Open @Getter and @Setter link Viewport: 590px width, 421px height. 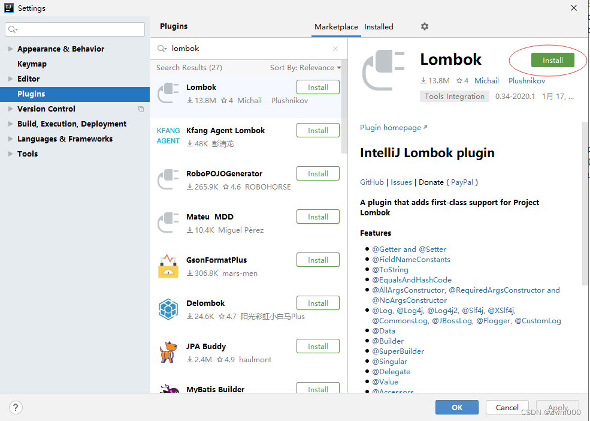coord(409,249)
